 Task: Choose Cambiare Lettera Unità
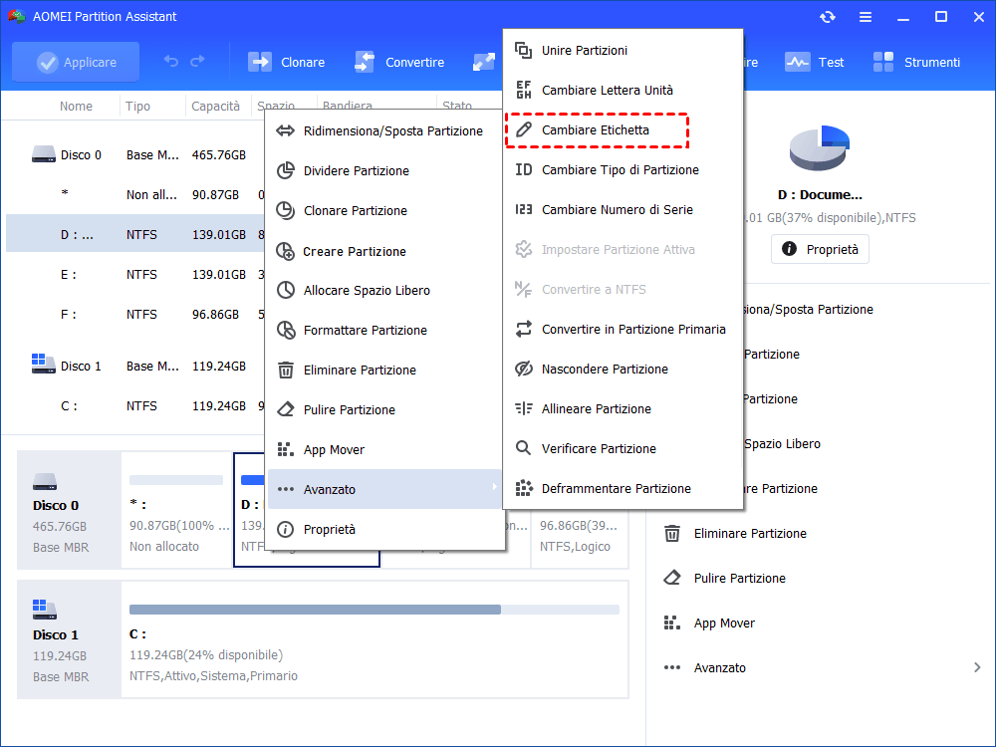click(x=622, y=91)
